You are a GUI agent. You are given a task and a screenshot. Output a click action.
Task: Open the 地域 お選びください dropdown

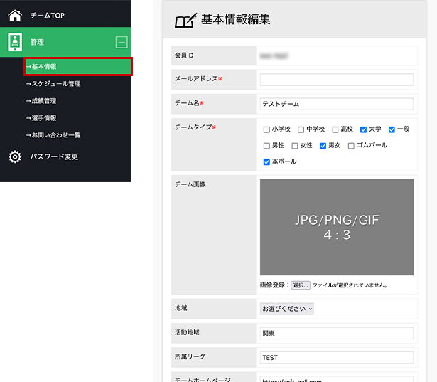pos(288,309)
